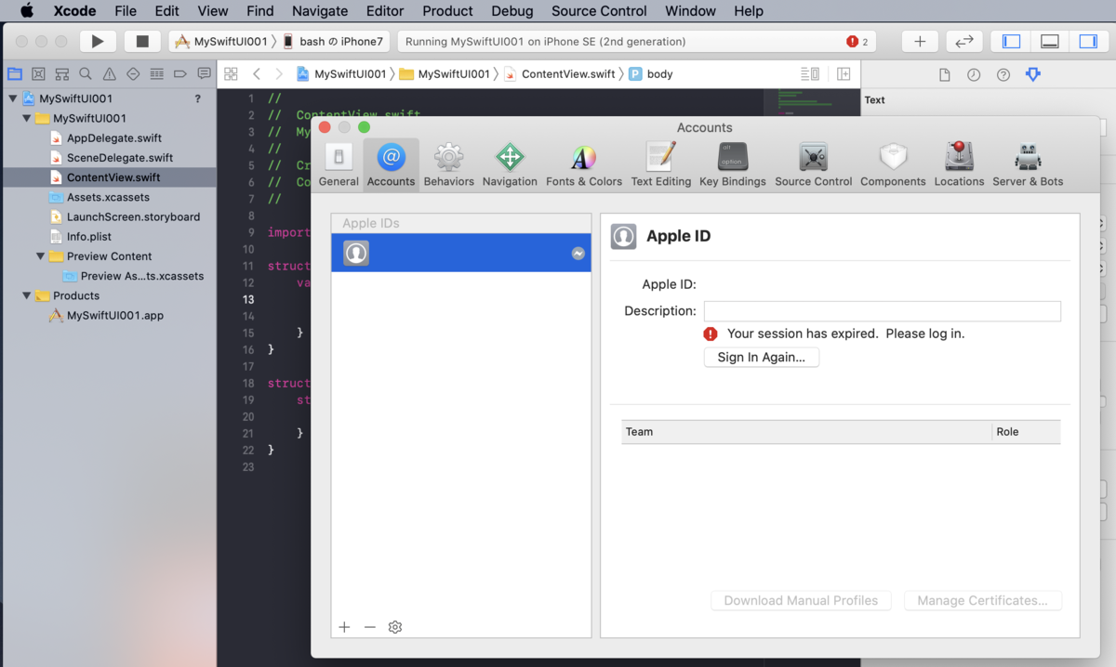Open the accounts gear action menu

(395, 627)
